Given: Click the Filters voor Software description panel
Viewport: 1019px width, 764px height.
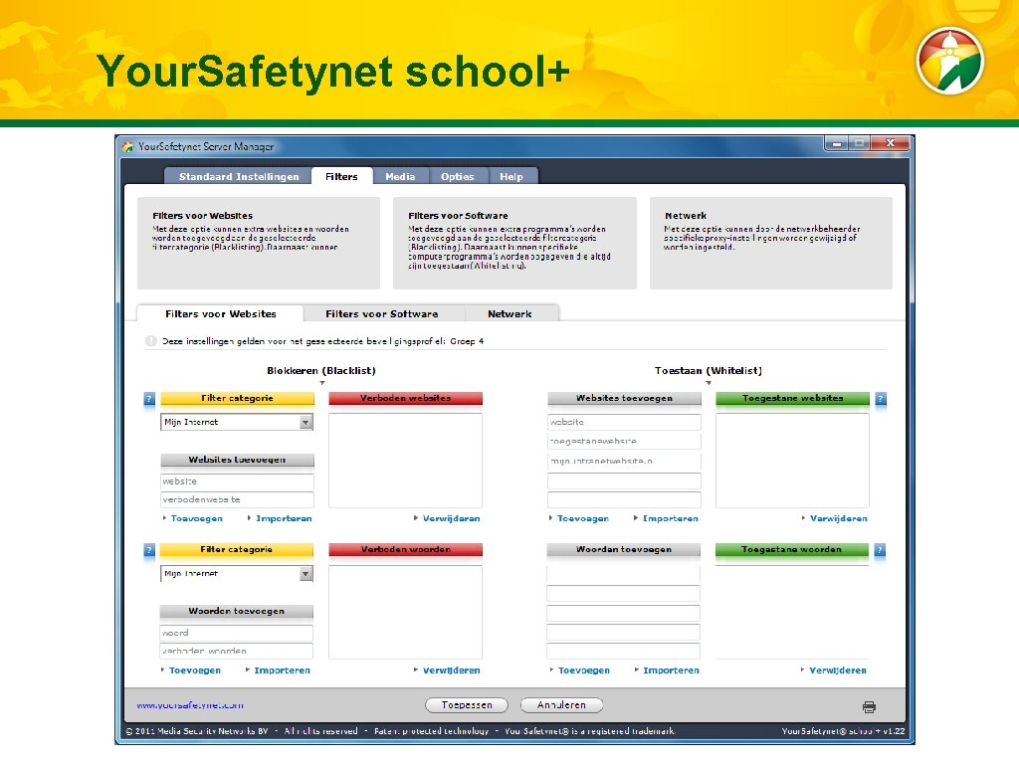Looking at the screenshot, I should [x=514, y=243].
